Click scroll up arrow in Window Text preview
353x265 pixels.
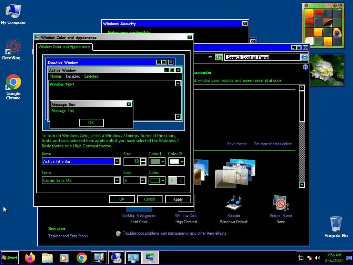(178, 84)
